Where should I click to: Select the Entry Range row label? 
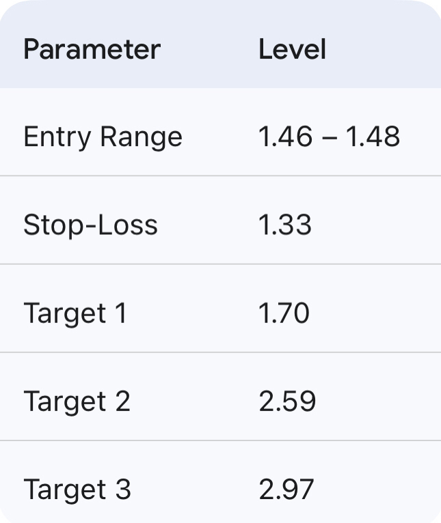coord(103,137)
